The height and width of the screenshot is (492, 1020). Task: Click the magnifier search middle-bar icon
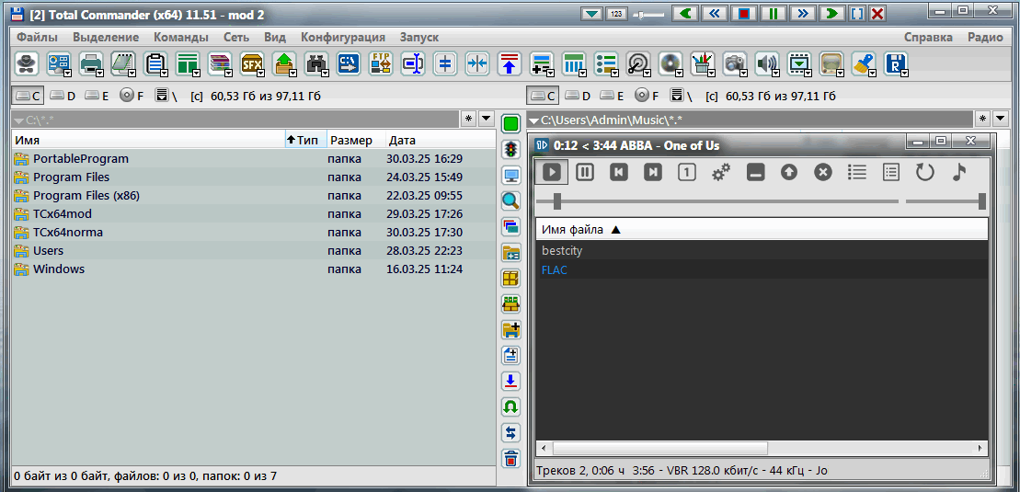[x=511, y=201]
